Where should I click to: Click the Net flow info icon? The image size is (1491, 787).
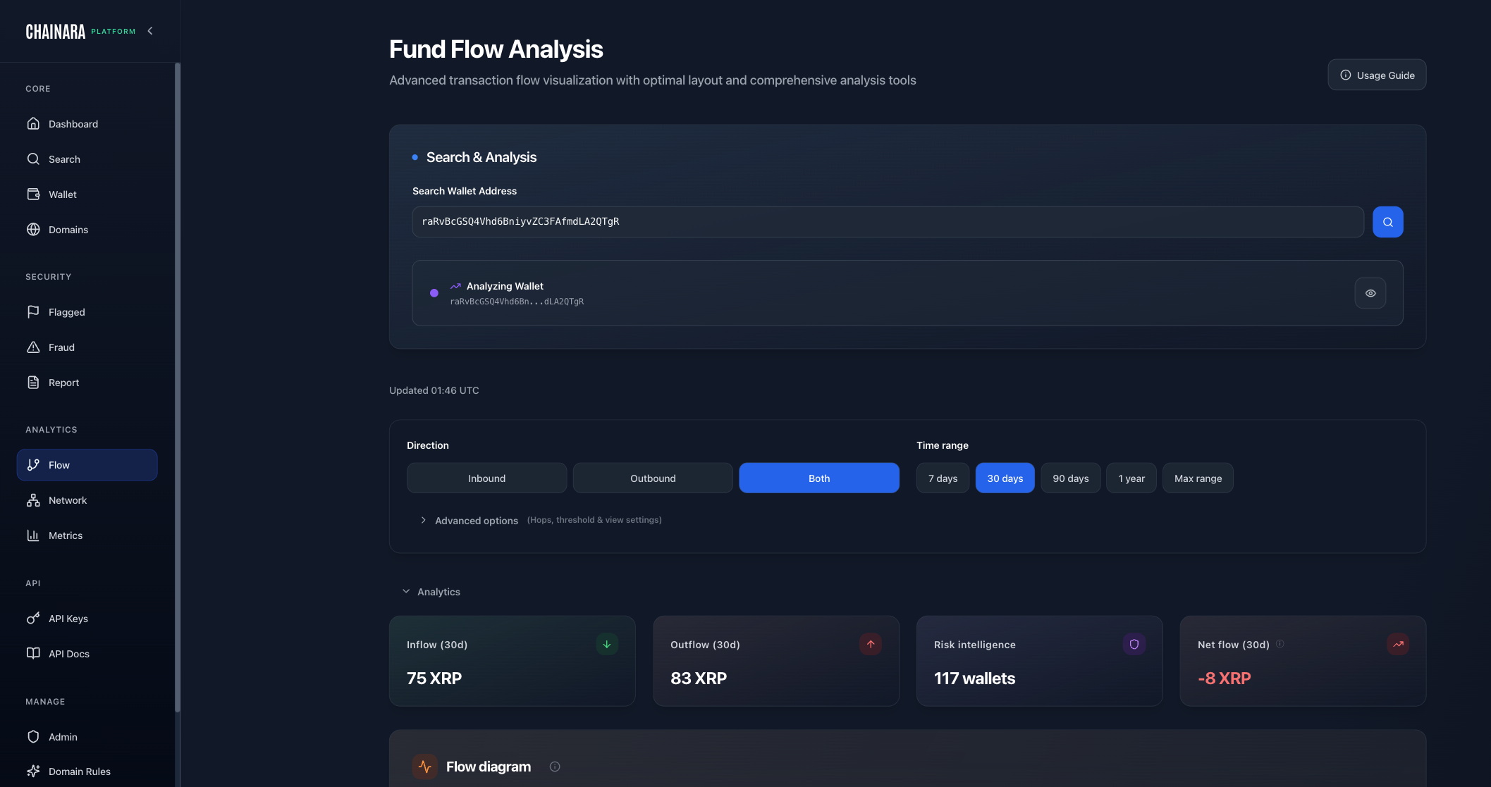(x=1280, y=644)
